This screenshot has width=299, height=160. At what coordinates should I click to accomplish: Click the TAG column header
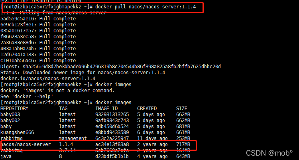pyautogui.click(x=63, y=109)
